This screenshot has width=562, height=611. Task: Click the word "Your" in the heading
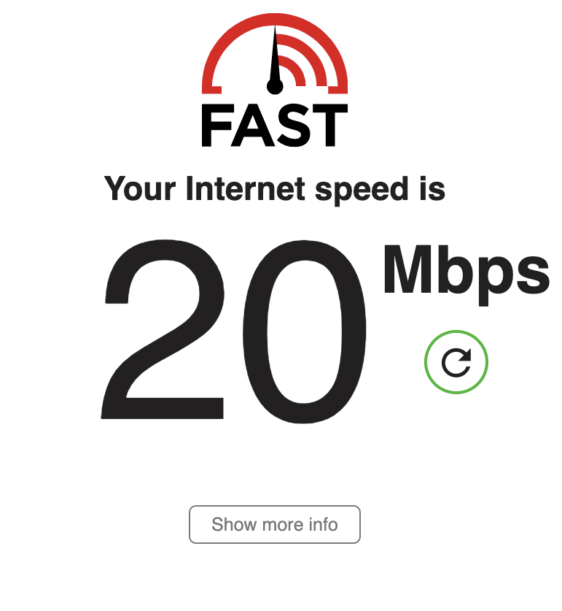click(140, 188)
